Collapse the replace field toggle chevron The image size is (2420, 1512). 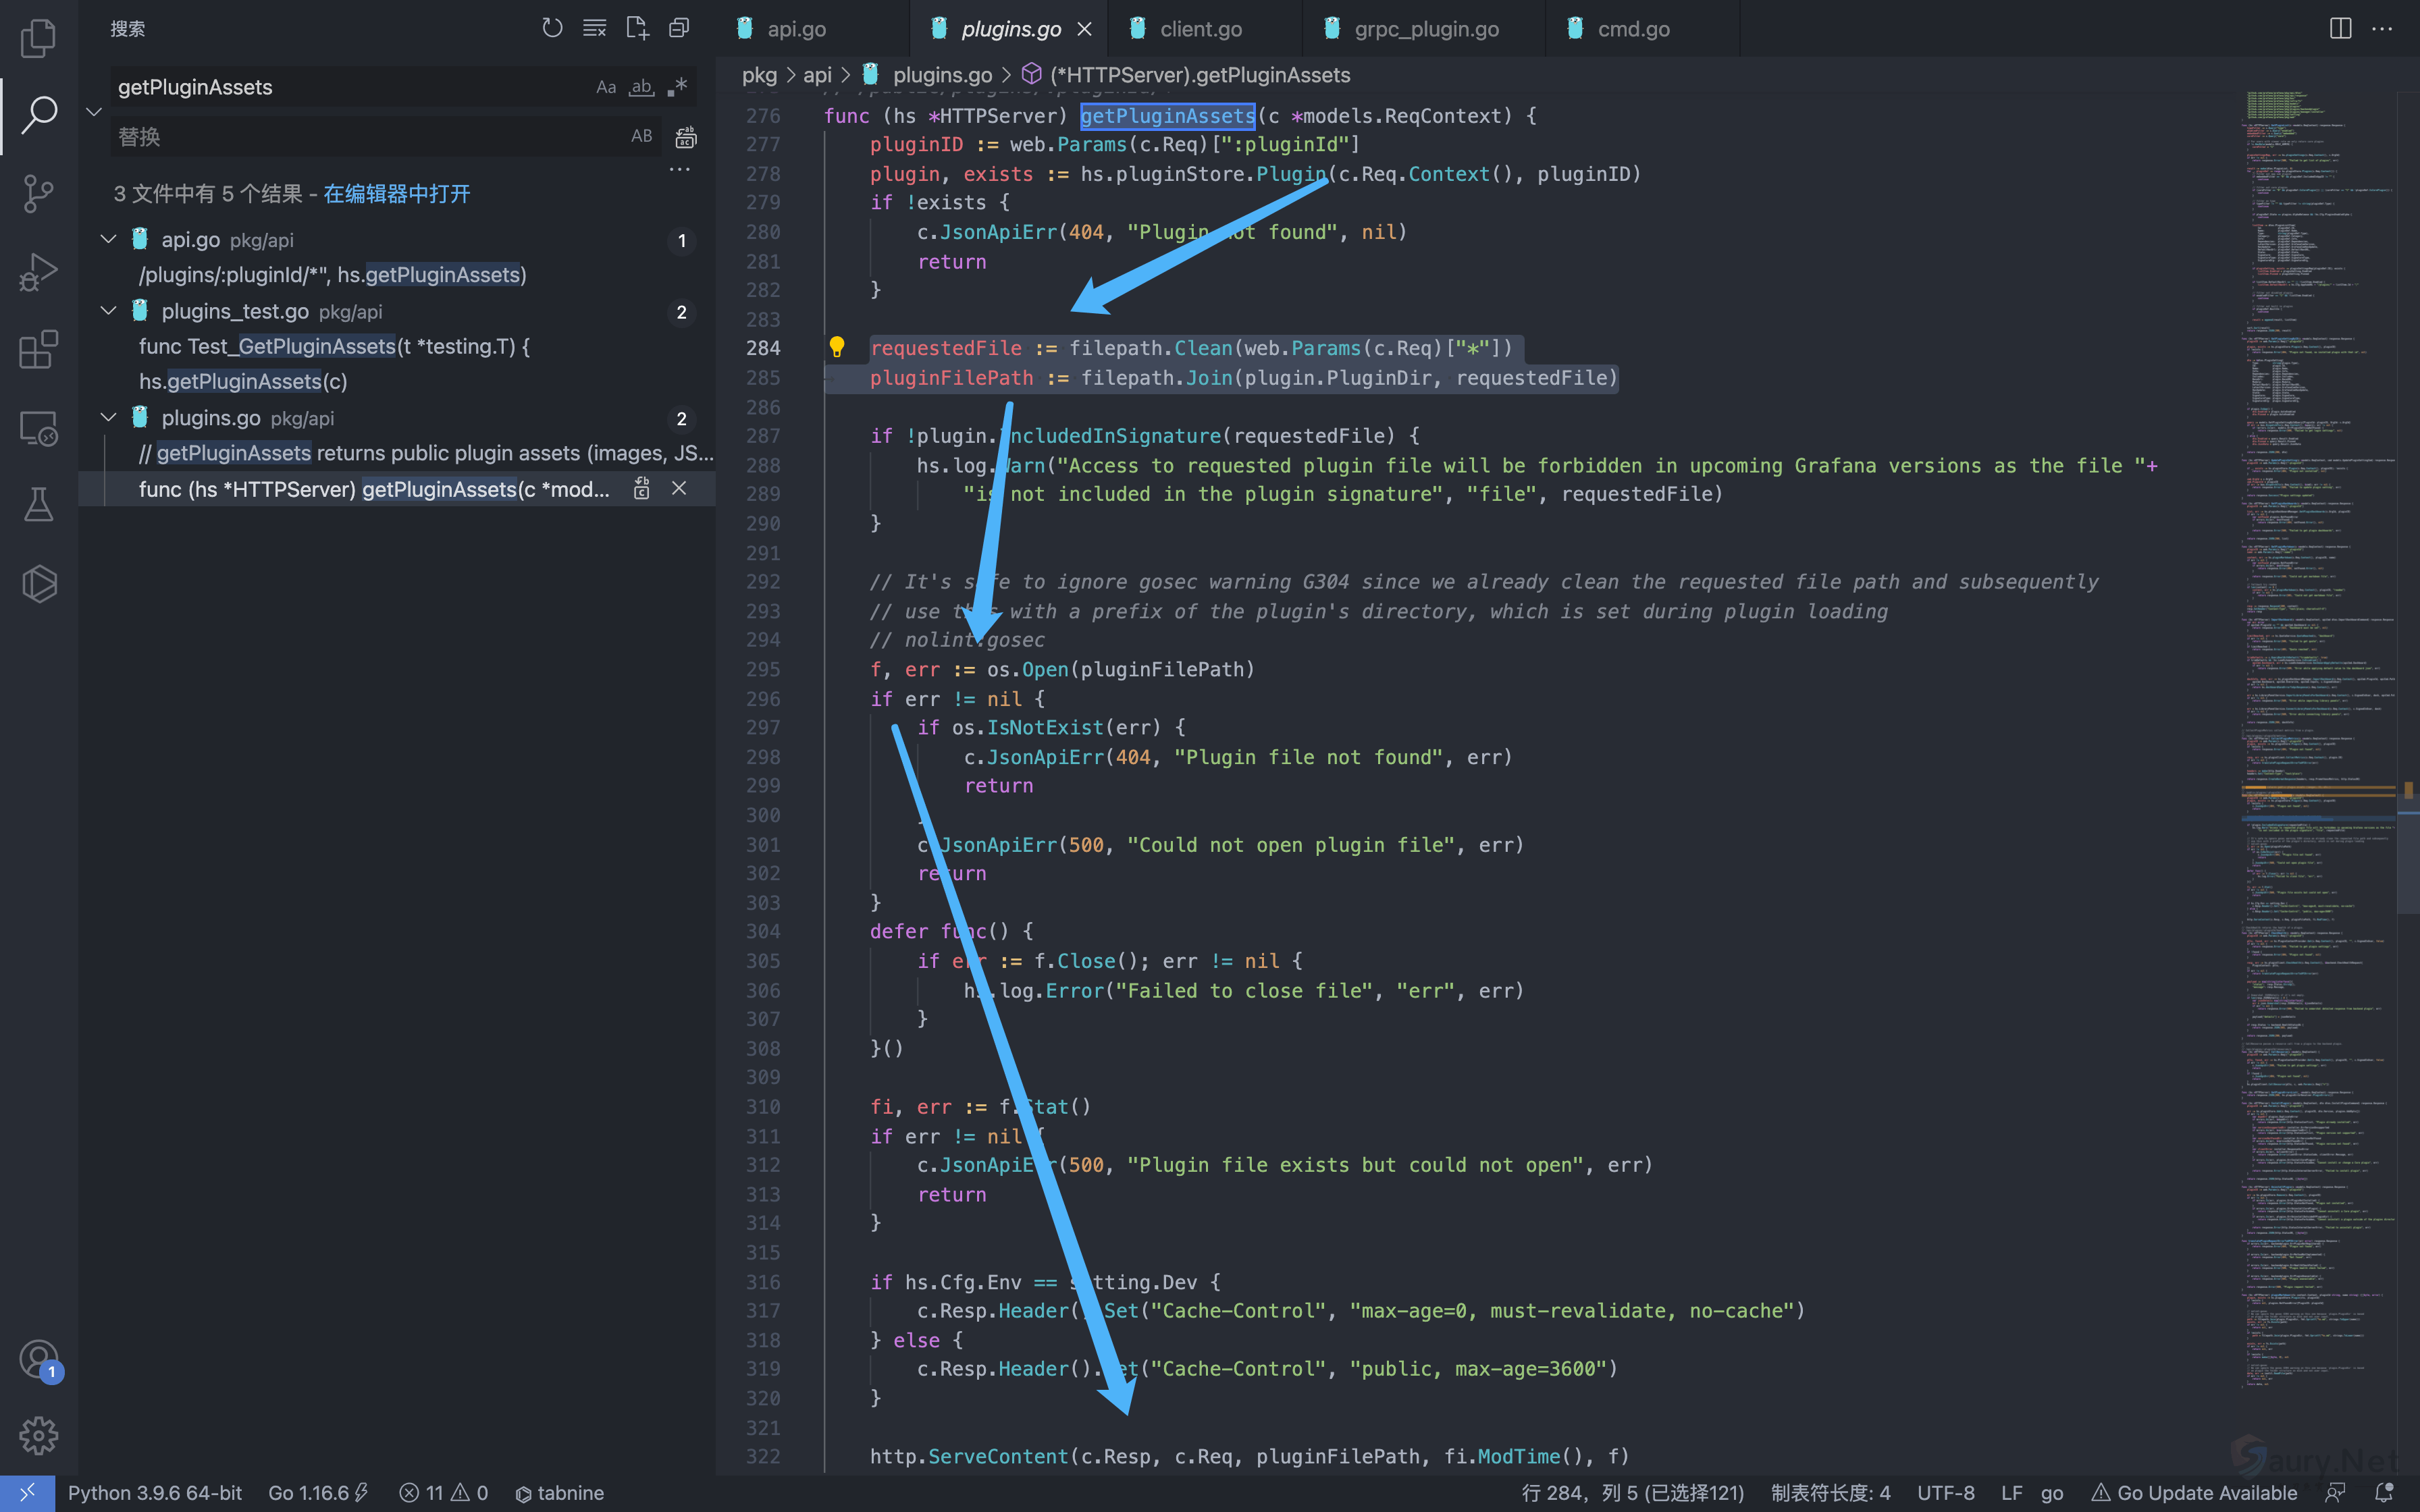95,111
